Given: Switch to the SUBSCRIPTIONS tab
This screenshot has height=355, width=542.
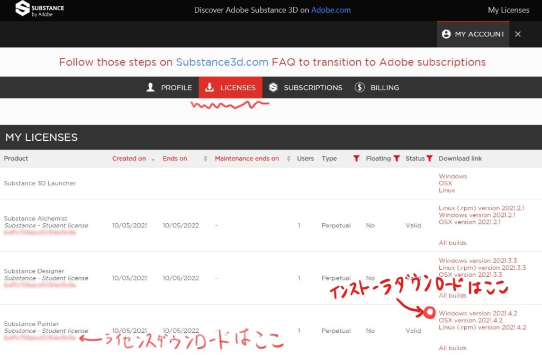Looking at the screenshot, I should 313,88.
